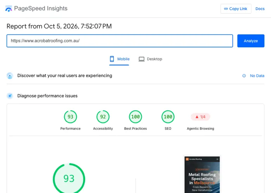The height and width of the screenshot is (193, 271).
Task: Open the Metal Roofing page screenshot thumbnail
Action: click(202, 174)
